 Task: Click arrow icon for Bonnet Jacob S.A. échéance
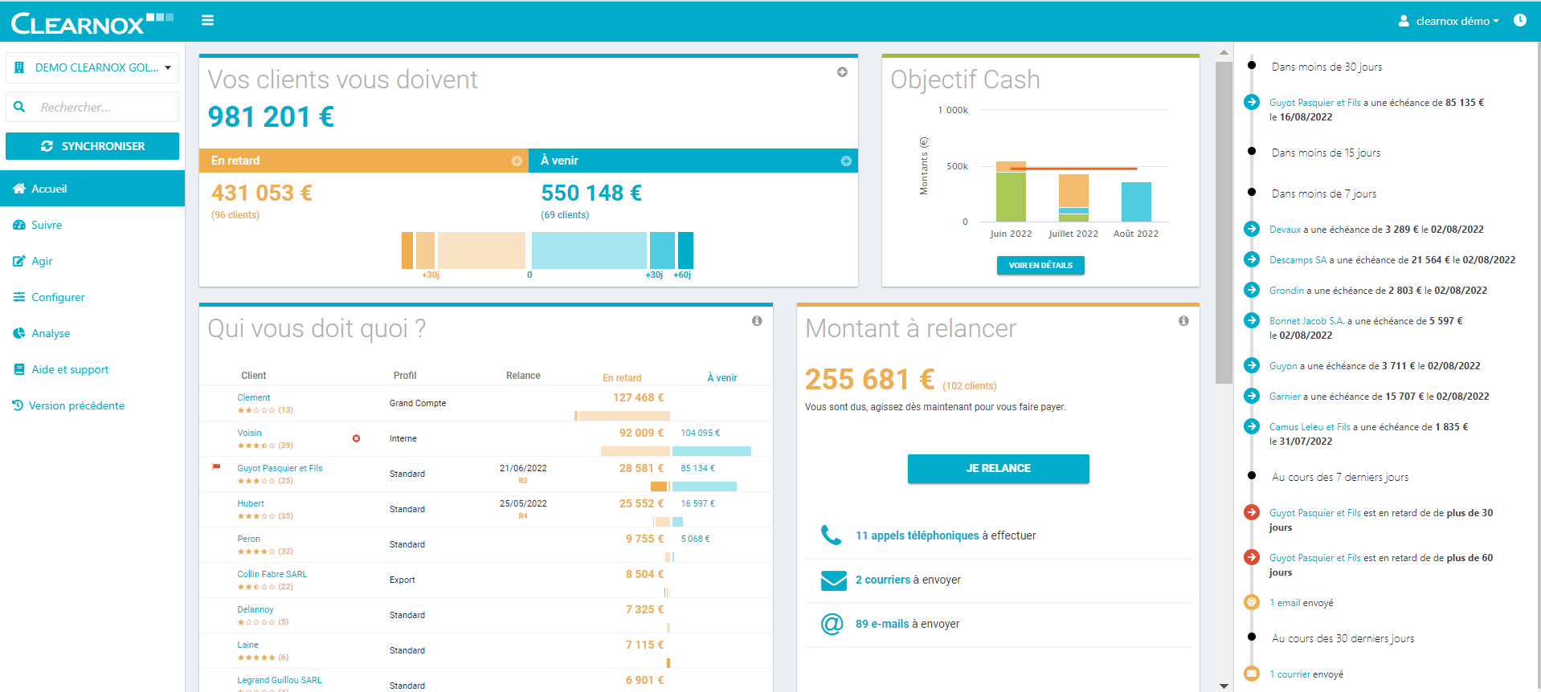1251,320
